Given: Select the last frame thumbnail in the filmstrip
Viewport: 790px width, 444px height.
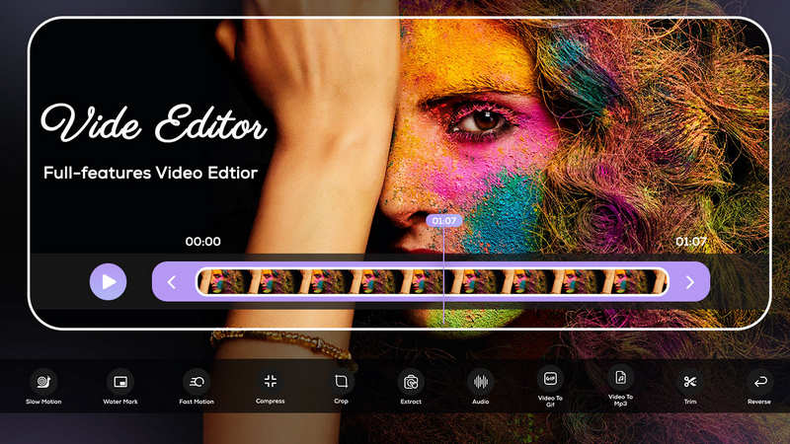Looking at the screenshot, I should click(634, 282).
